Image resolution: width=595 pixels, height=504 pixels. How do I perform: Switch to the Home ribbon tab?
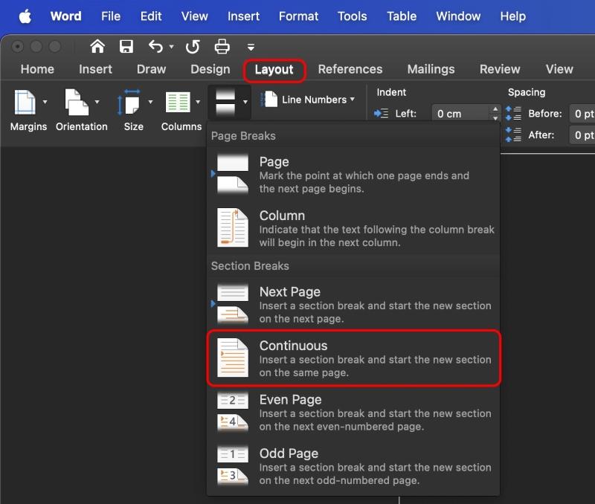point(37,69)
